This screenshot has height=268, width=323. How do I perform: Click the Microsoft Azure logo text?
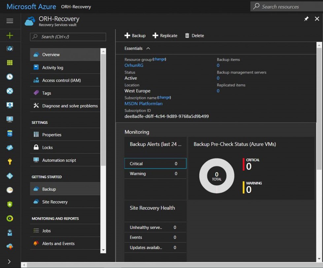[x=31, y=7]
